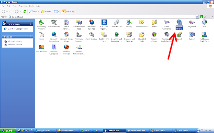Expand the Address bar dropdown arrow
Screen dimensions: 214x133
197,17
